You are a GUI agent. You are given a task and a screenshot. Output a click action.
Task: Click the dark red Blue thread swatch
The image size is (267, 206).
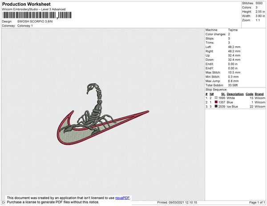pos(216,102)
